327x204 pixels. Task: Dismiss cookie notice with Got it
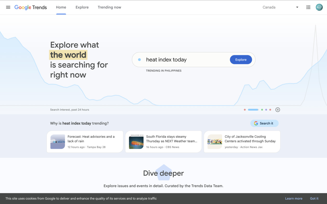point(314,199)
